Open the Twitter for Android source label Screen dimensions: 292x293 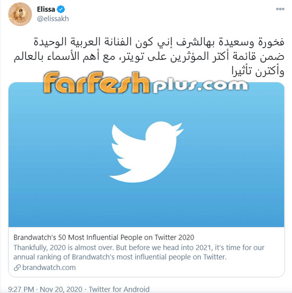pos(119,289)
